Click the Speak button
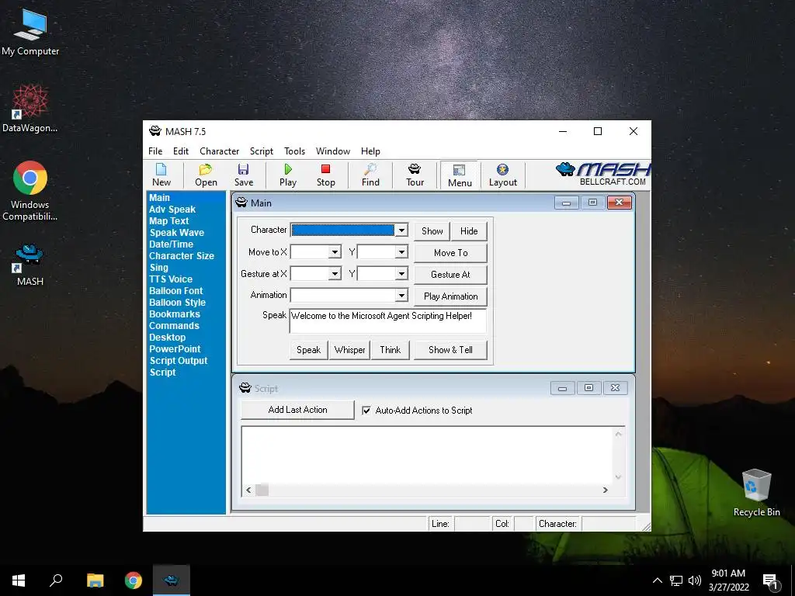This screenshot has height=596, width=795. (x=308, y=350)
